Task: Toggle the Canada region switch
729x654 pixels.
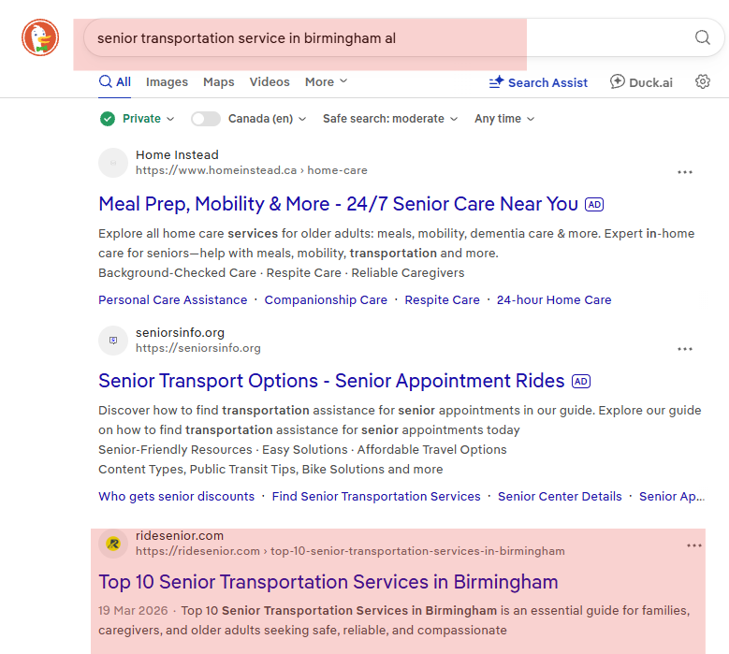Action: (x=206, y=119)
